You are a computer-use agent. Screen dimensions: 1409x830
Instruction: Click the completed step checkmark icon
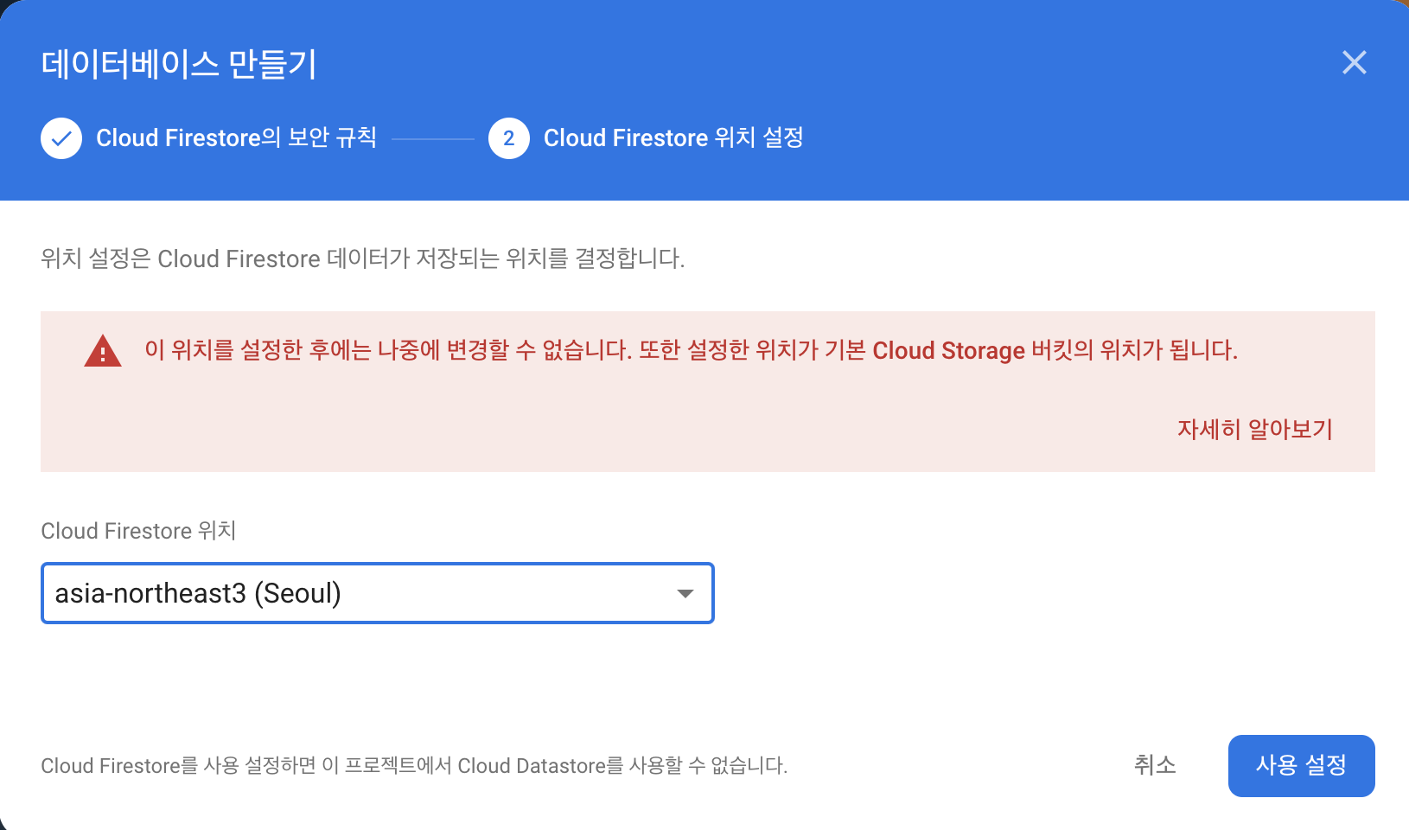pos(61,138)
